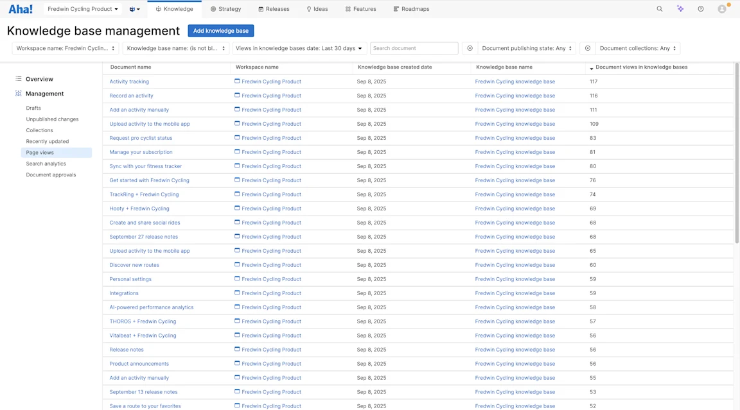Click the Knowledge base created date header
The width and height of the screenshot is (740, 410).
[x=394, y=67]
